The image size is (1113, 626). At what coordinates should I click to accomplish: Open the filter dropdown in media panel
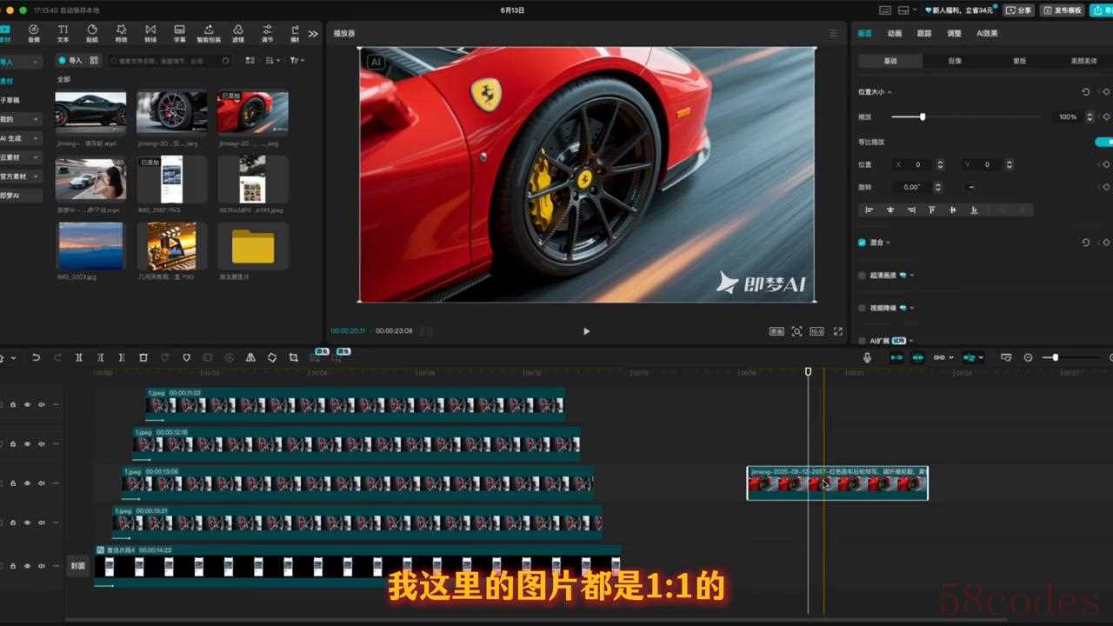pyautogui.click(x=297, y=60)
